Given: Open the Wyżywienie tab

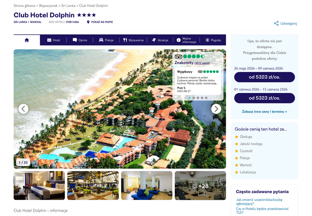Looking at the screenshot, I should pyautogui.click(x=133, y=40).
